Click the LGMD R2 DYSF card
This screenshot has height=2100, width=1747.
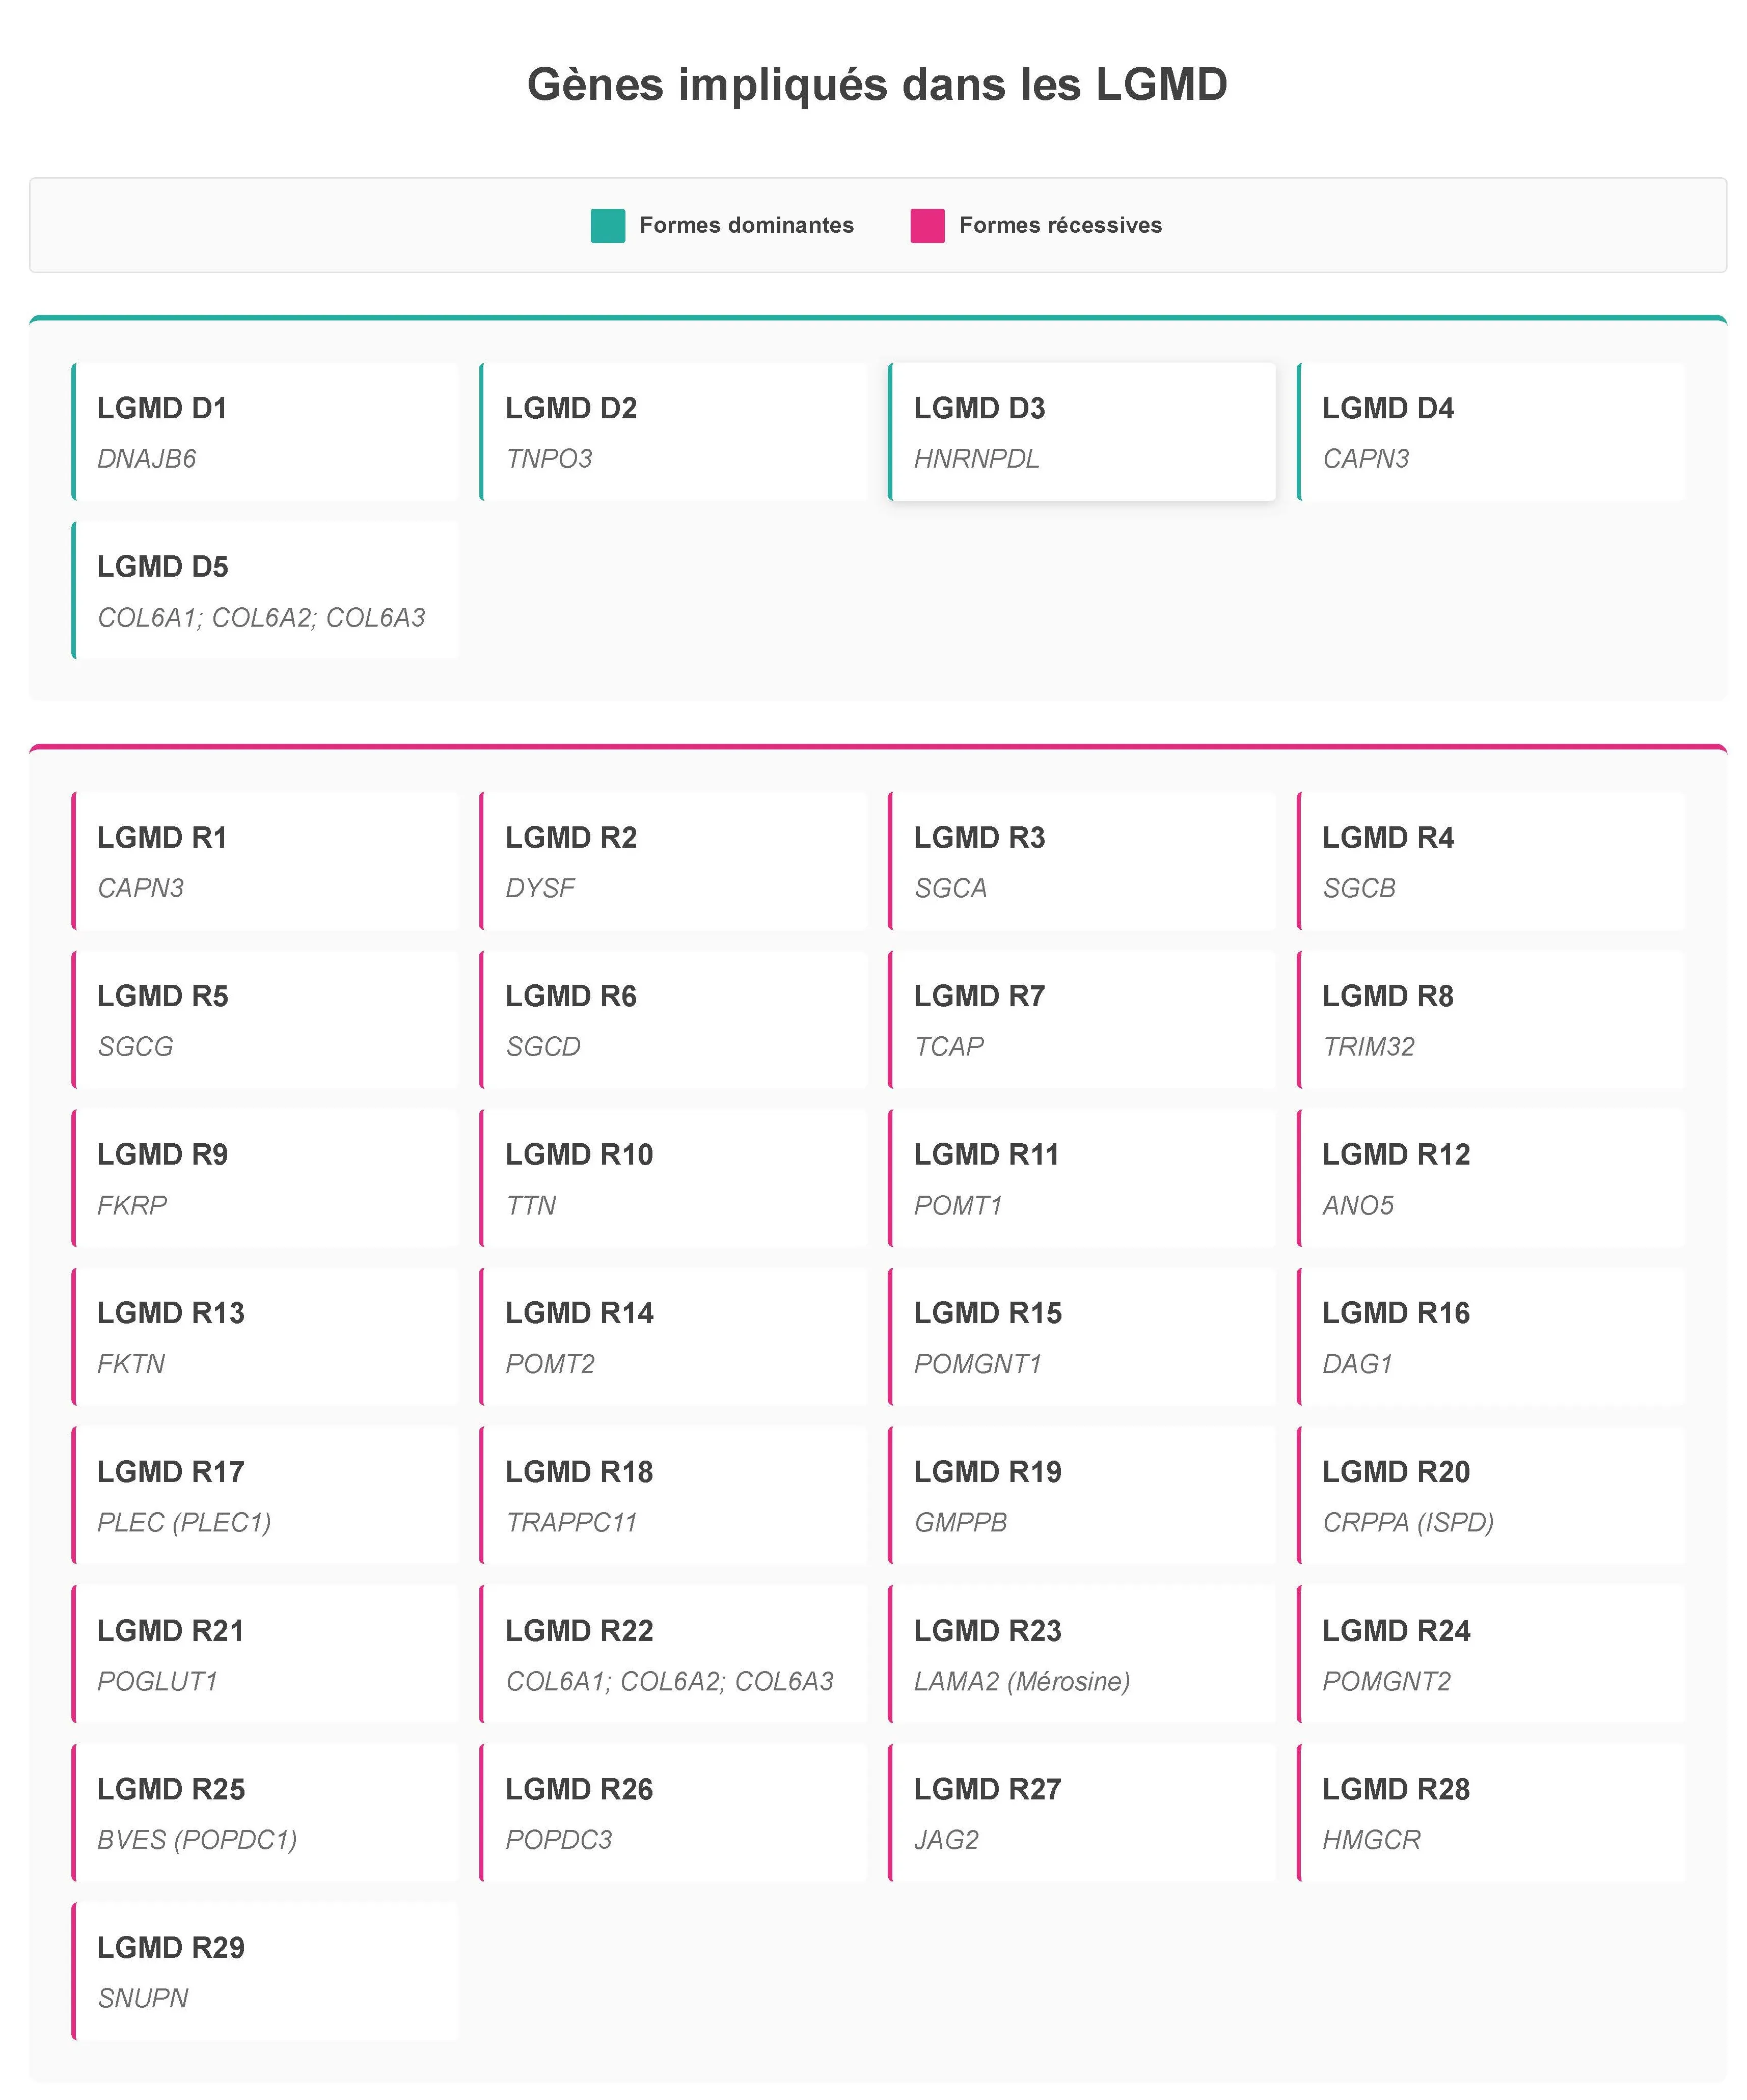tap(673, 861)
